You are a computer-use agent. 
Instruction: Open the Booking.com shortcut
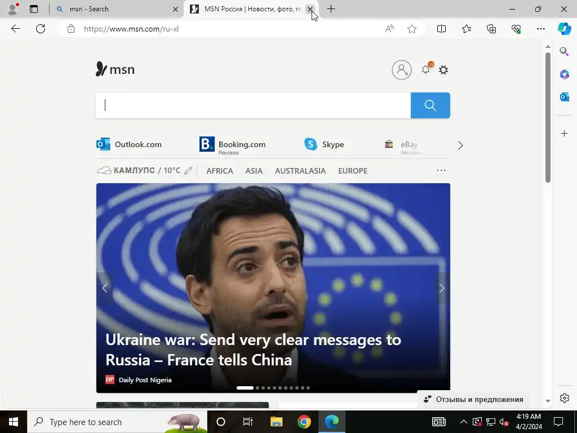[x=233, y=145]
